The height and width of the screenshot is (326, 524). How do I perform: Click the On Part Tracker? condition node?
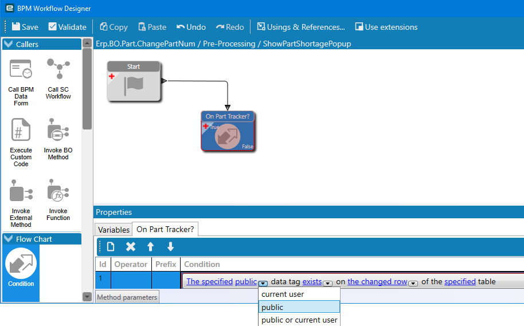(228, 131)
